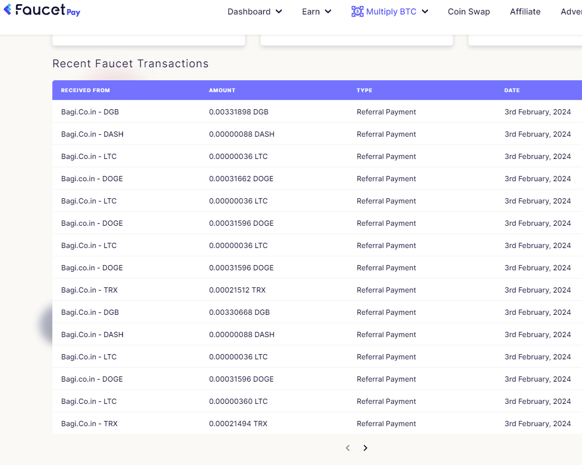Viewport: 582px width, 465px height.
Task: Select amount 0.00330668 DGB
Action: [239, 312]
